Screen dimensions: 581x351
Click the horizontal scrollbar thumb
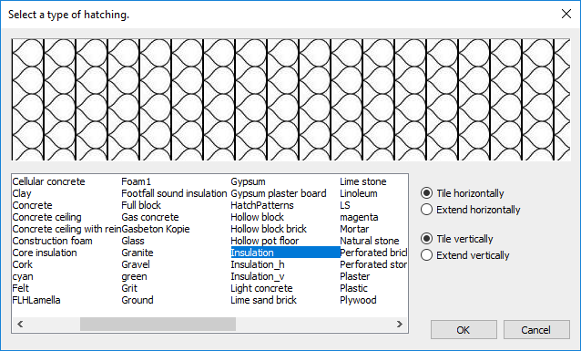(158, 325)
